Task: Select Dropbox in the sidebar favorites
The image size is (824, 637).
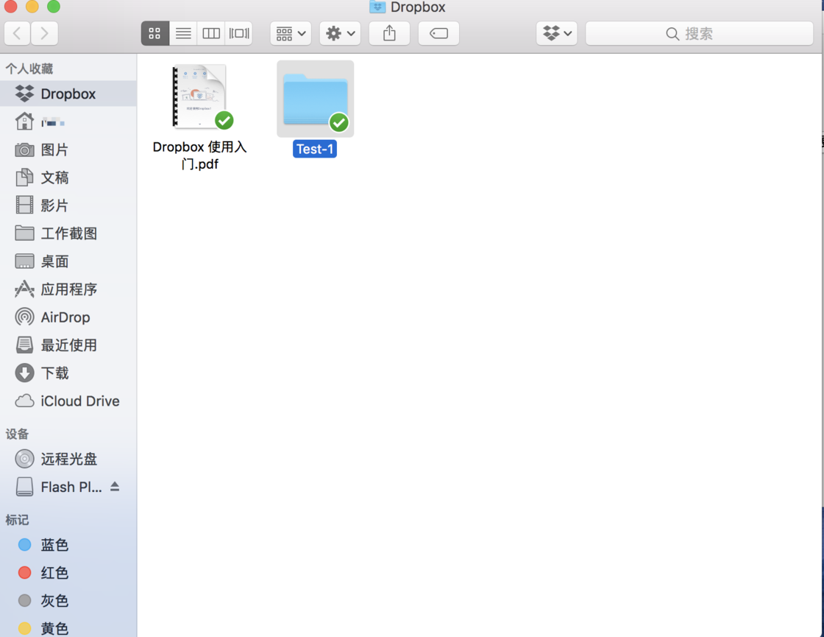Action: pyautogui.click(x=68, y=94)
